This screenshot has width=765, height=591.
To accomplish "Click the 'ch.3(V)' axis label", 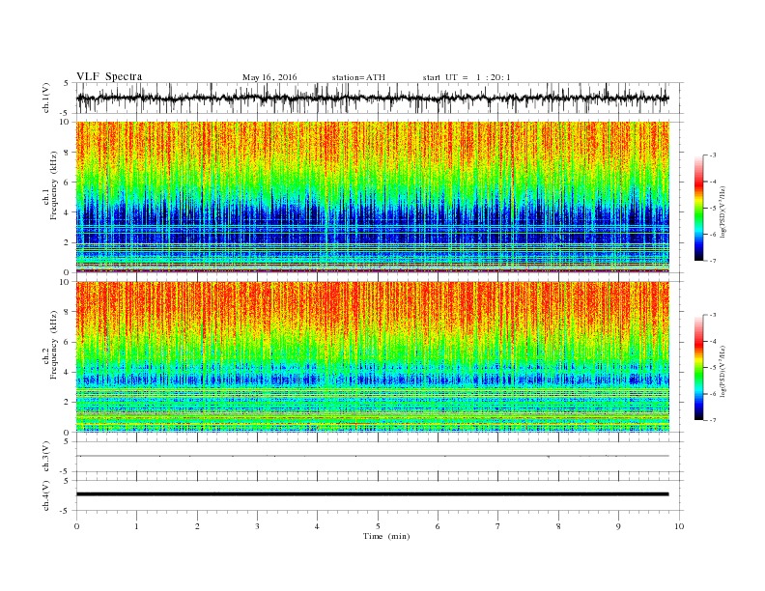I will click(x=46, y=456).
